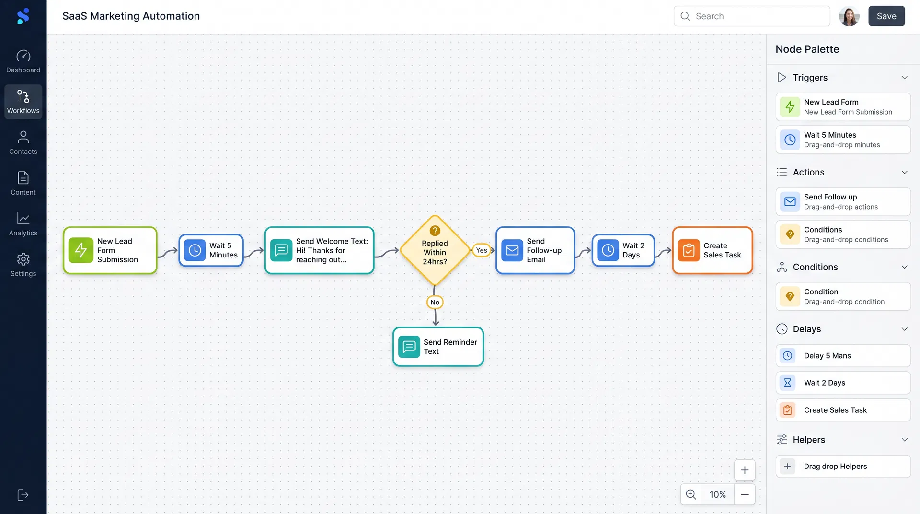This screenshot has height=514, width=920.
Task: Open Settings via the gear icon
Action: tap(23, 259)
